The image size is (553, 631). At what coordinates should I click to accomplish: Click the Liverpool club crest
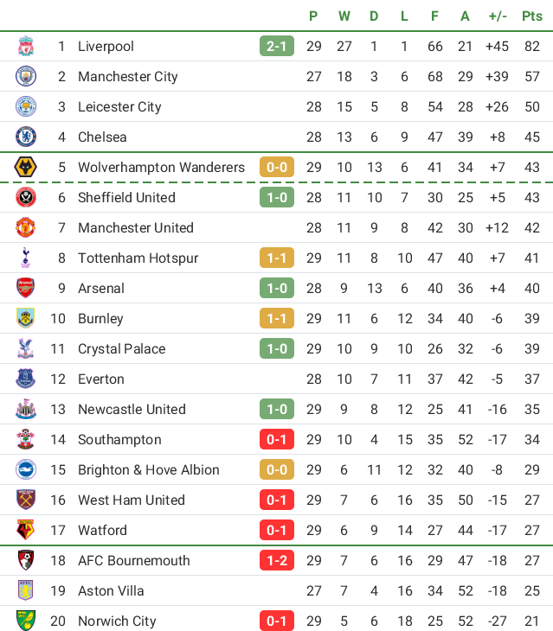click(x=26, y=47)
